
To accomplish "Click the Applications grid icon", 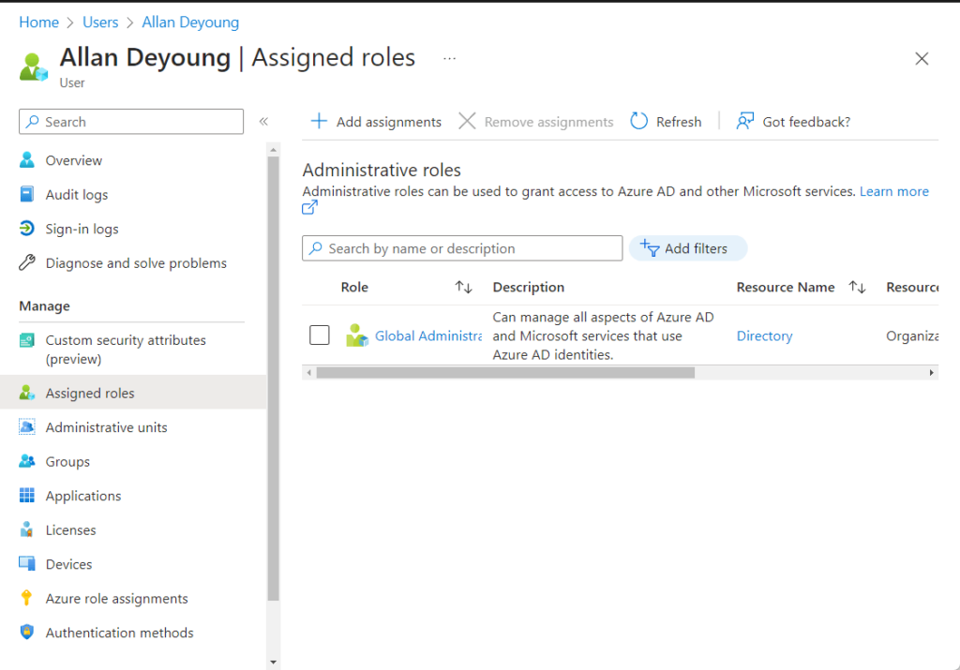I will (27, 496).
